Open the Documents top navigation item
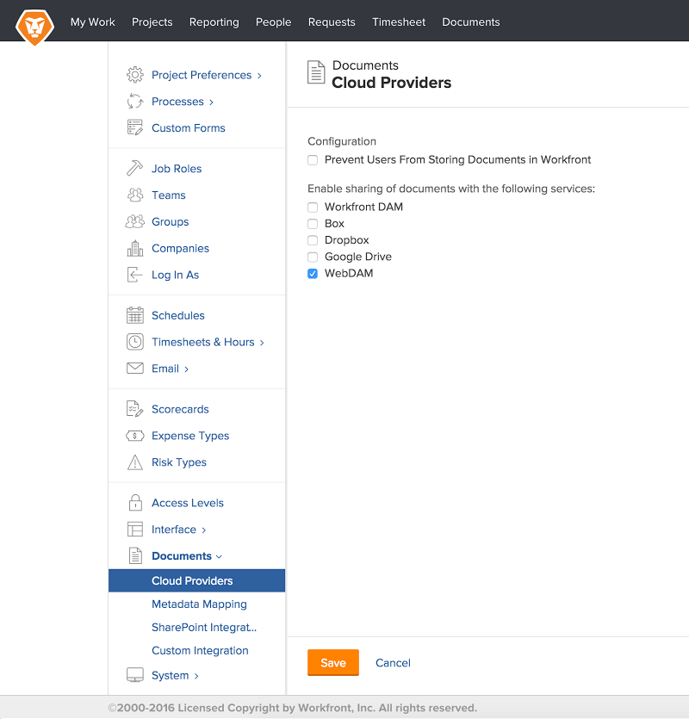The width and height of the screenshot is (689, 719). tap(470, 22)
